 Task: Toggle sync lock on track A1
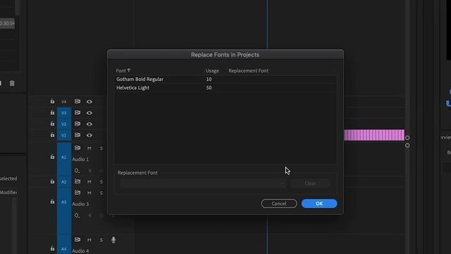point(78,148)
